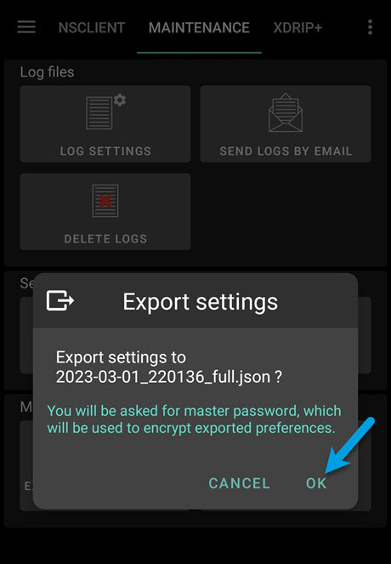Click the blue arrow pointing at OK
391x564 pixels.
point(349,445)
